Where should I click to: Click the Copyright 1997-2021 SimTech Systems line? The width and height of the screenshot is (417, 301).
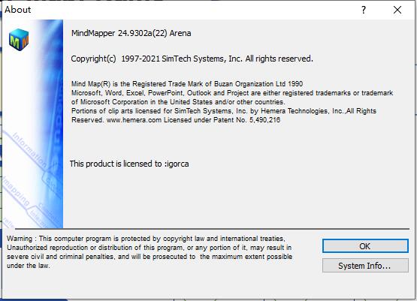[x=192, y=59]
